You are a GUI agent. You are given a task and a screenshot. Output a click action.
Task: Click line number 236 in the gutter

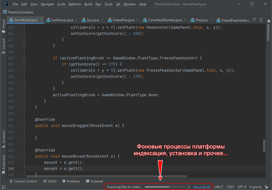point(11,95)
